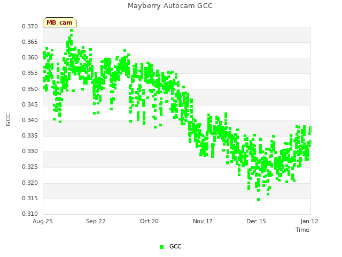Click the 0.365 y-axis value
Screen dimensions: 342x257
(30, 42)
